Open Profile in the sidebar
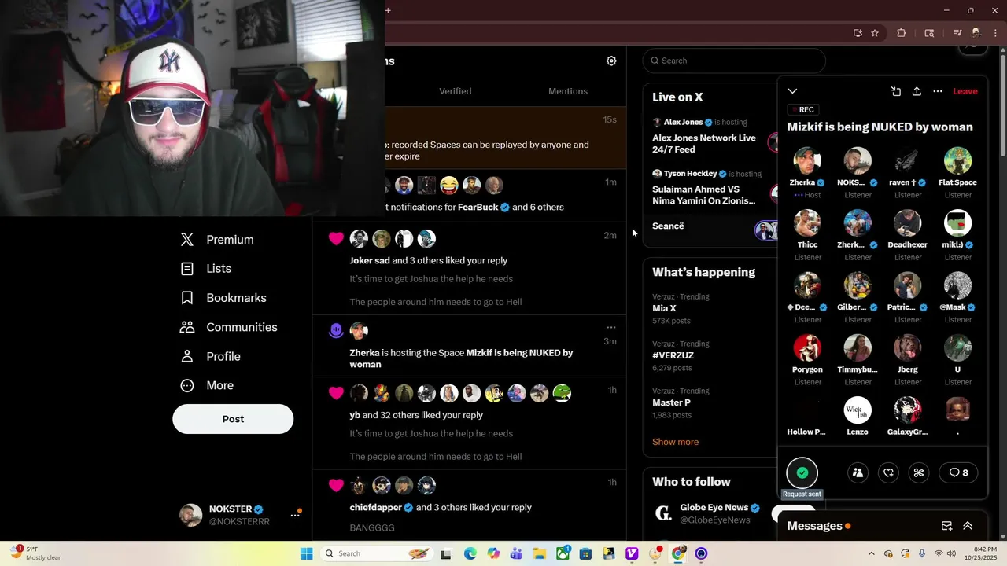The image size is (1007, 566). [x=211, y=356]
